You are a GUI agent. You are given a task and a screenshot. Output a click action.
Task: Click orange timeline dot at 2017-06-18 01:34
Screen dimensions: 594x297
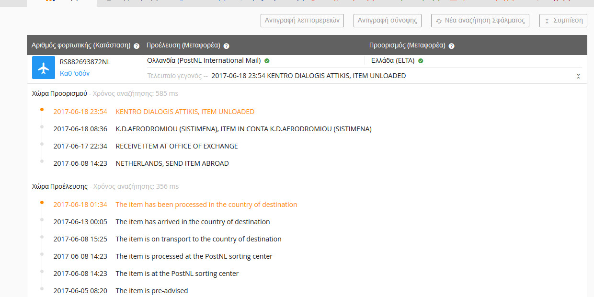42,203
